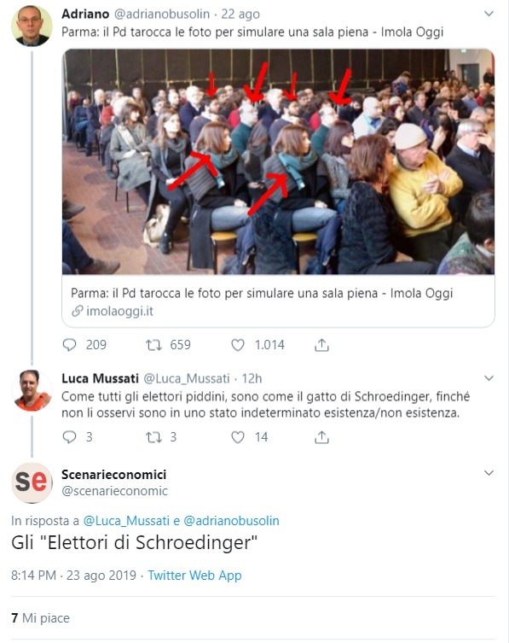Click the @Luca_Mussati mention link
This screenshot has width=509, height=643.
pyautogui.click(x=126, y=521)
